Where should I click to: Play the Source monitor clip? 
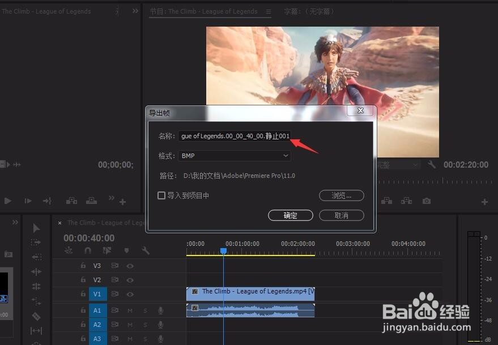[8, 201]
